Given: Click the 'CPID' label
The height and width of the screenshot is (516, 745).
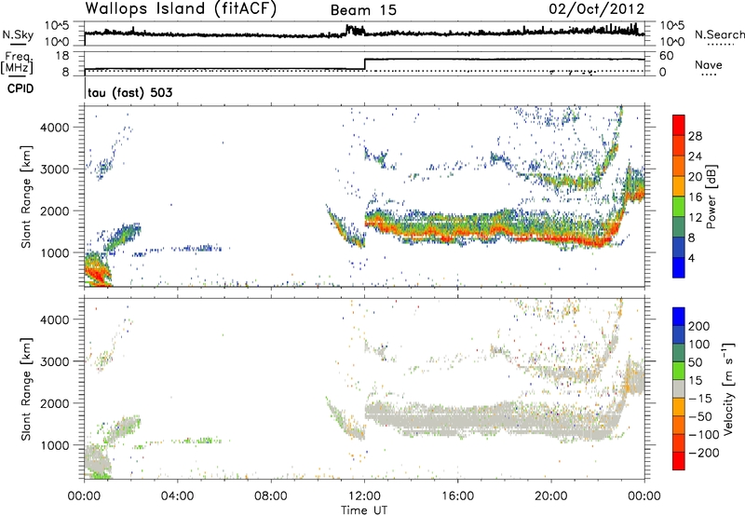Looking at the screenshot, I should point(20,88).
